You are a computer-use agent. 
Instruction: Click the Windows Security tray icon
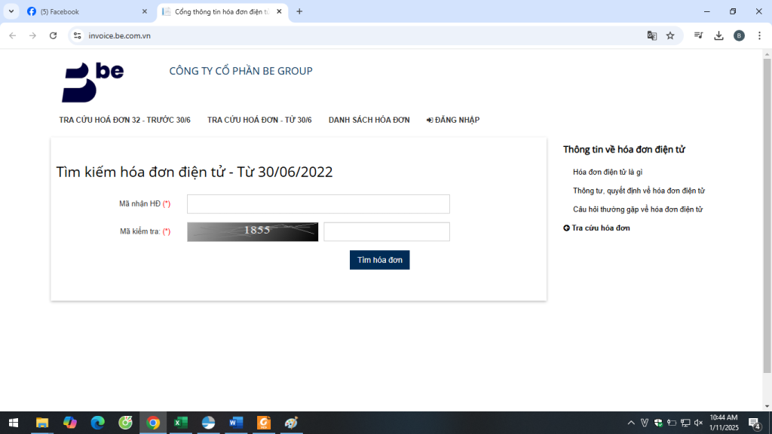[658, 423]
